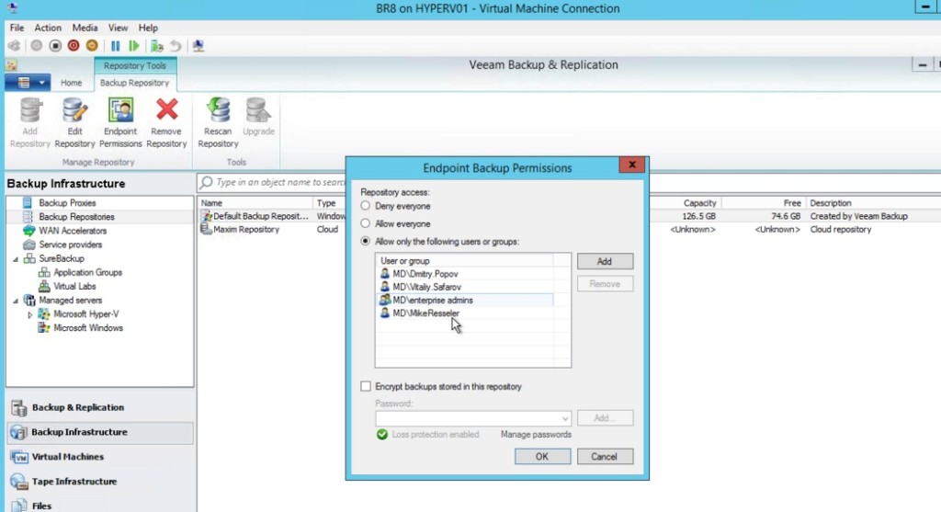Open WAN Accelerators tree node
This screenshot has width=941, height=512.
(x=73, y=231)
